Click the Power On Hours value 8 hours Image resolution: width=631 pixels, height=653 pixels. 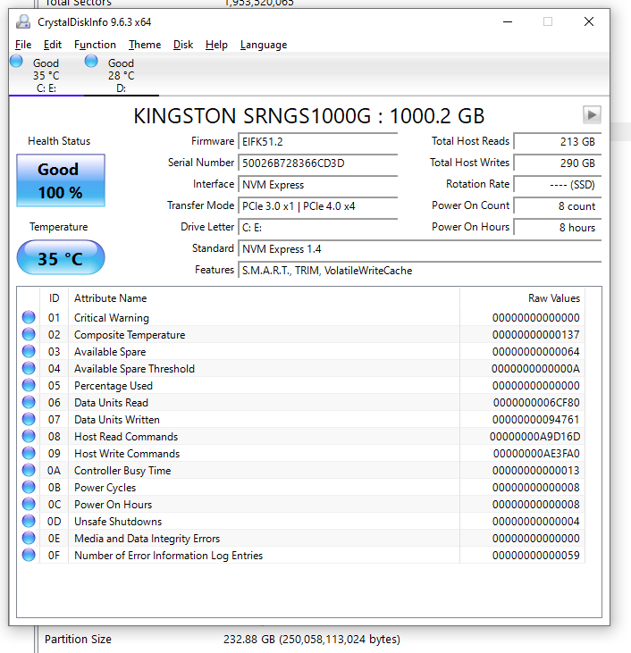click(x=558, y=228)
